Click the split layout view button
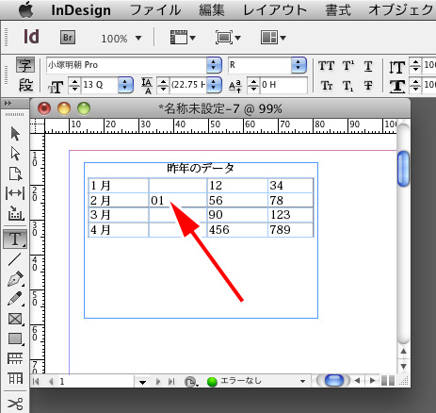 point(388,381)
